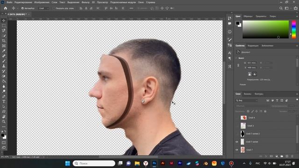Viewport: 299px width, 168px height.
Task: Click the Home button in options bar
Action: click(x=6, y=8)
